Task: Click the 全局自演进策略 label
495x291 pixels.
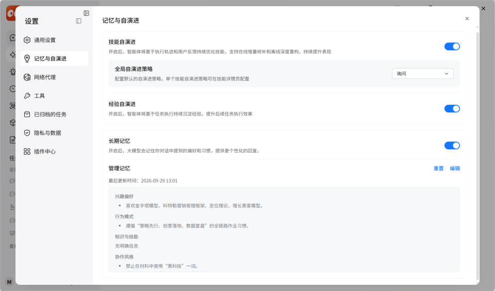Action: [x=134, y=69]
